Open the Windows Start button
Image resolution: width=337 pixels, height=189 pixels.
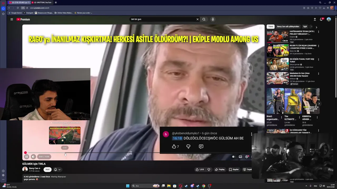pos(128,186)
